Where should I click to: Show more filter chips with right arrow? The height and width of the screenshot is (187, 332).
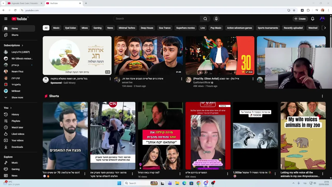325,28
